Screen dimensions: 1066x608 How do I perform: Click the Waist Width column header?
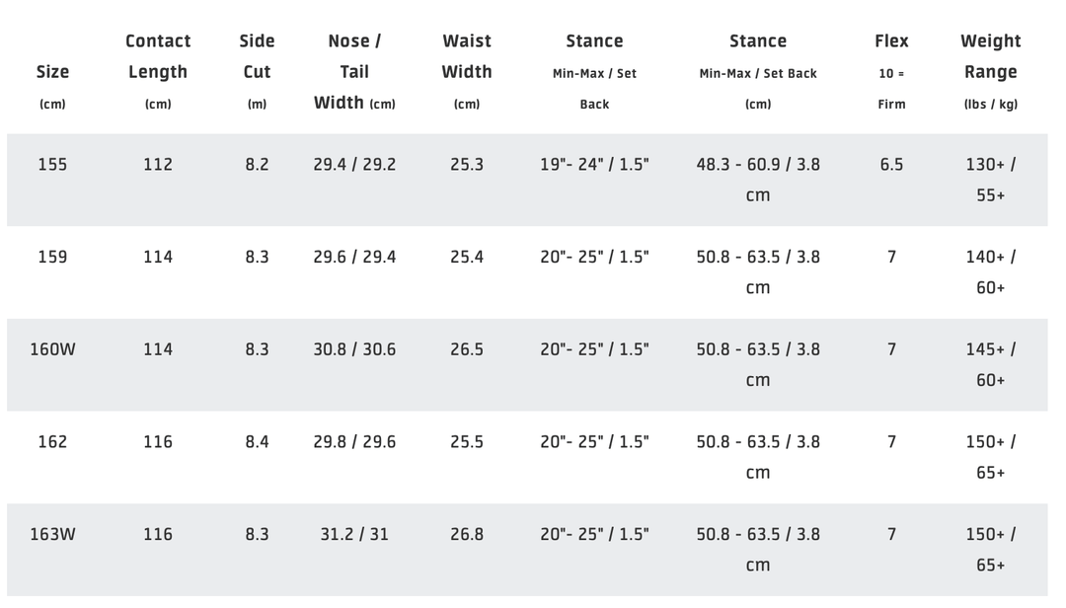tap(467, 56)
